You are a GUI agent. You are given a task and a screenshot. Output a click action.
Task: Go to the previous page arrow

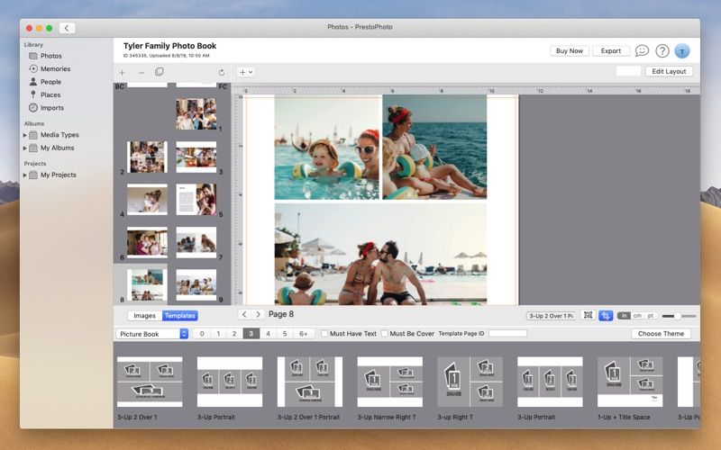244,314
